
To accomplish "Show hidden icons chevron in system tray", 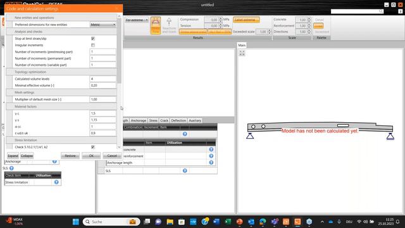I will pos(322,222).
